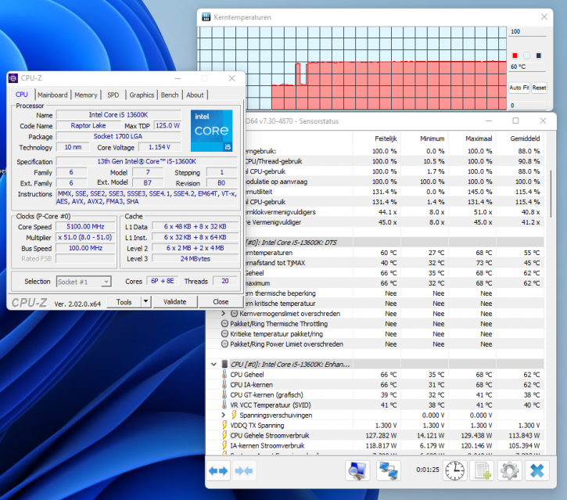Click the sensor list vertical scrollbar
567x500 pixels.
pyautogui.click(x=551, y=193)
